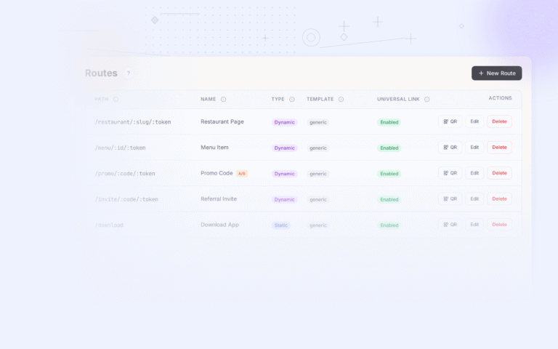Click the New Route button

coord(496,73)
